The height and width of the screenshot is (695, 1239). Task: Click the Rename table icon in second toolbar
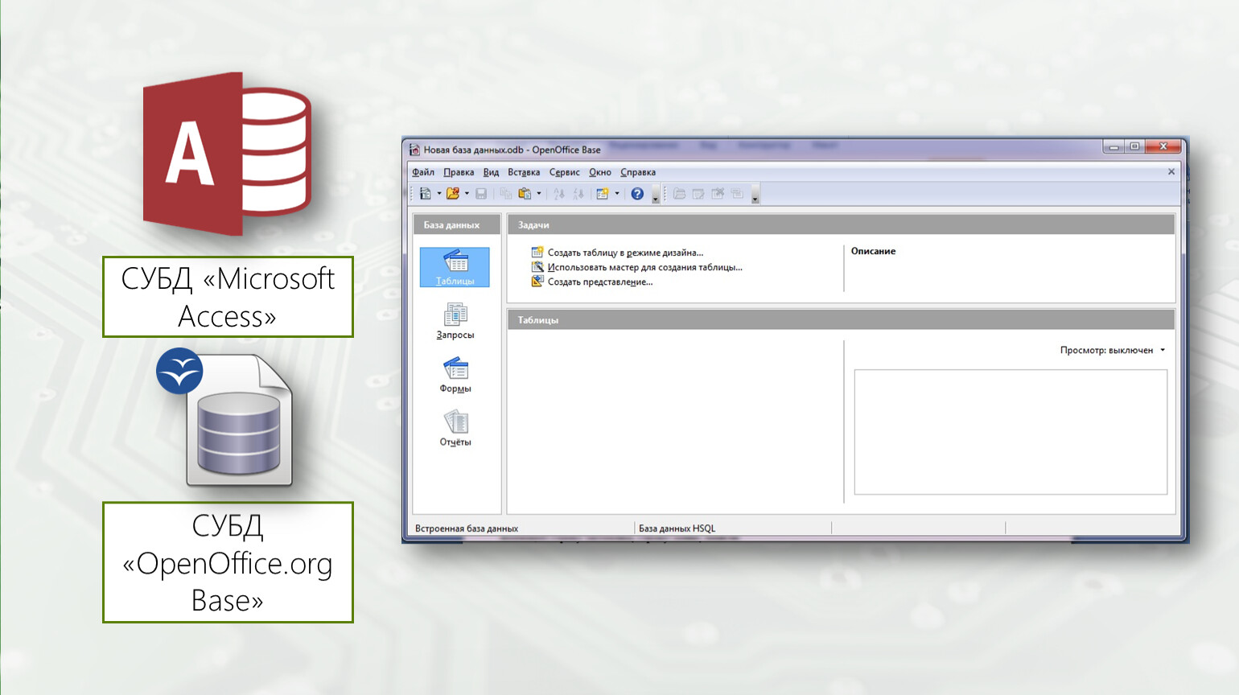click(x=737, y=194)
